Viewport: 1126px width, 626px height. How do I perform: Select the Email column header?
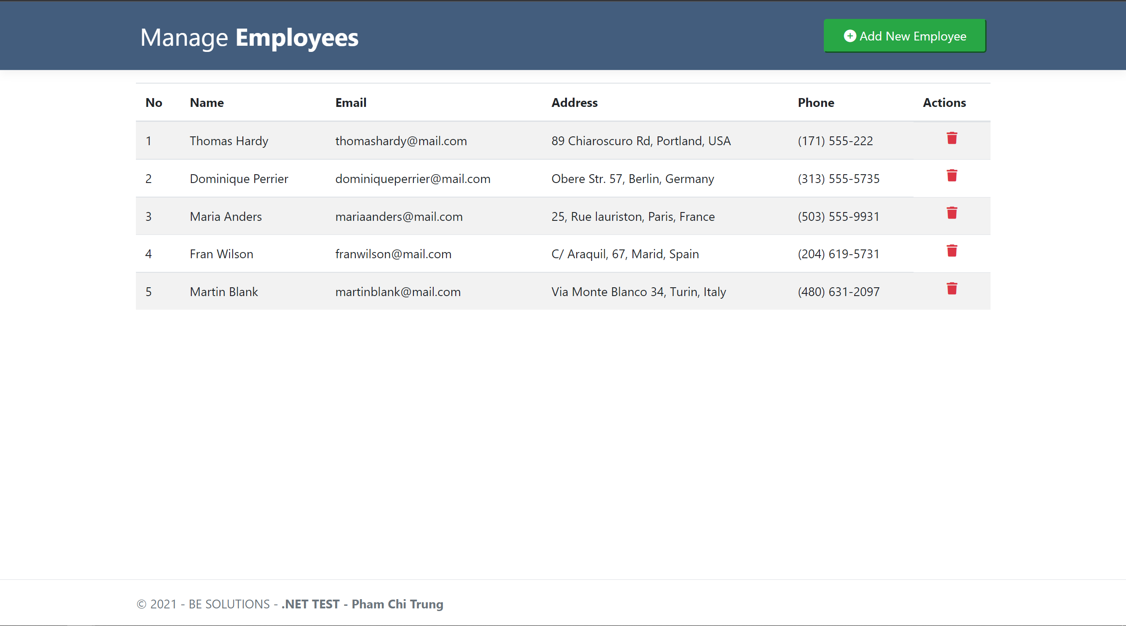(x=351, y=103)
